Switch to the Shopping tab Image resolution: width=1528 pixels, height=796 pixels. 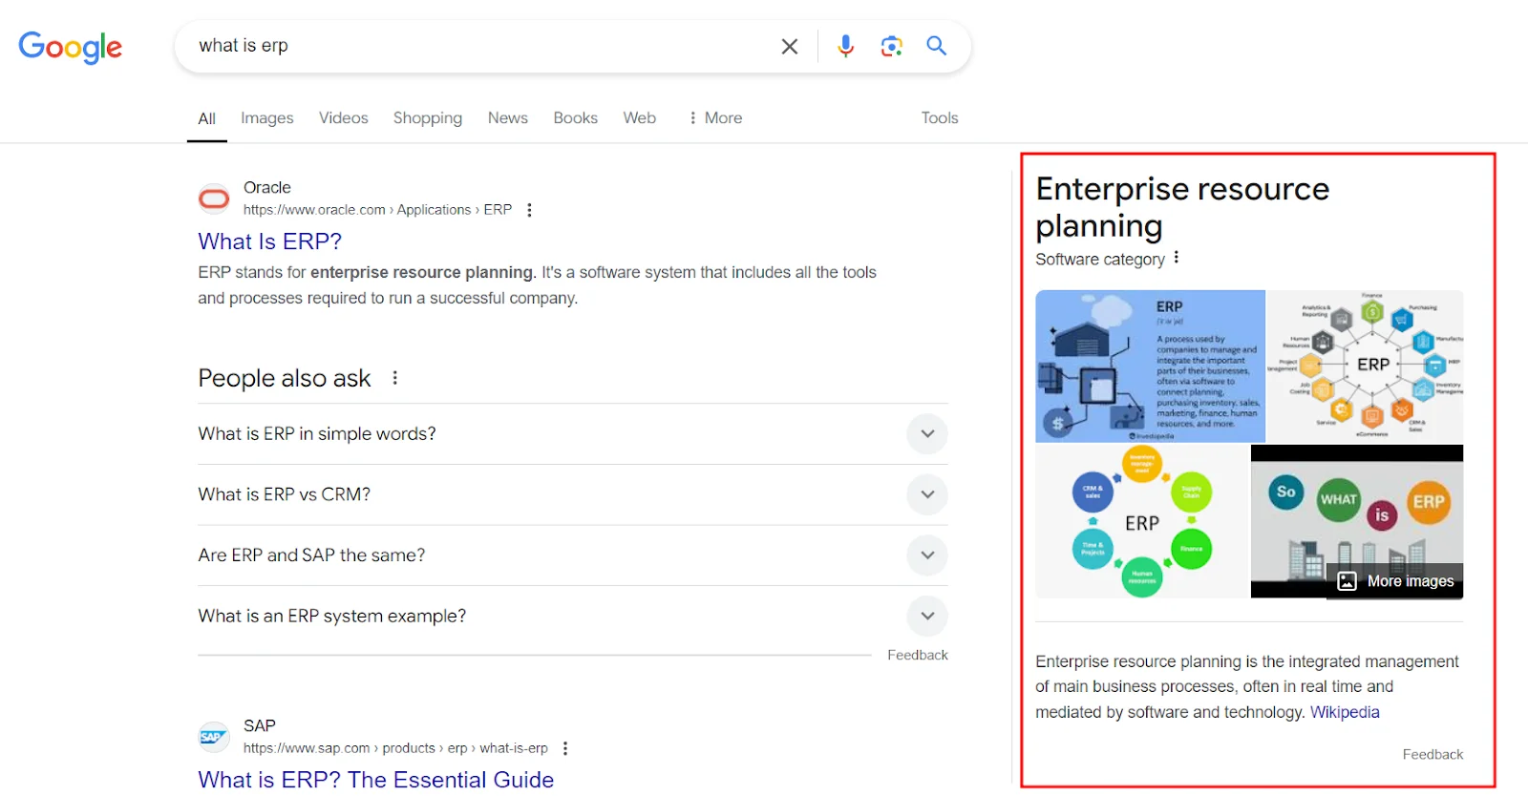click(x=428, y=118)
